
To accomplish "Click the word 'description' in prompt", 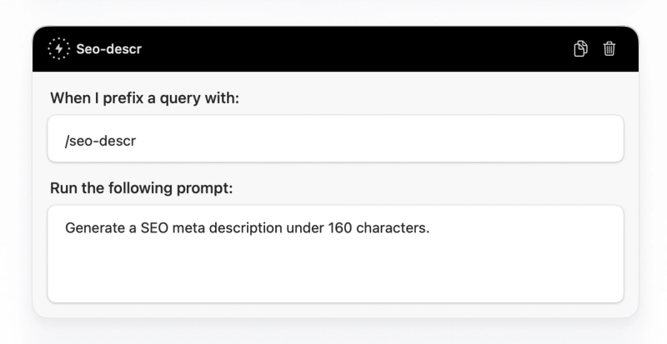I will [x=245, y=228].
